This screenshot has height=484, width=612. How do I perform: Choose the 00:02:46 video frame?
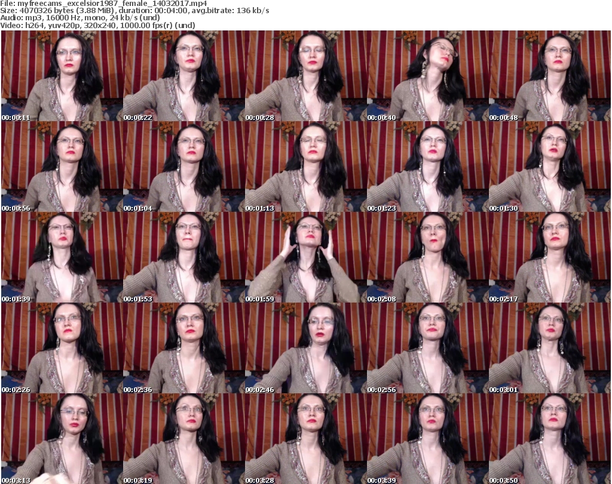(305, 348)
